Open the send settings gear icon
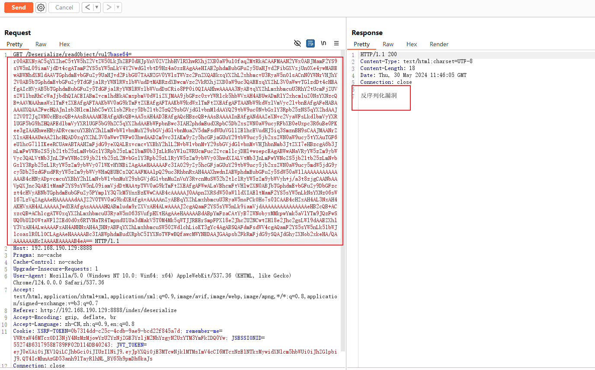 click(x=41, y=7)
